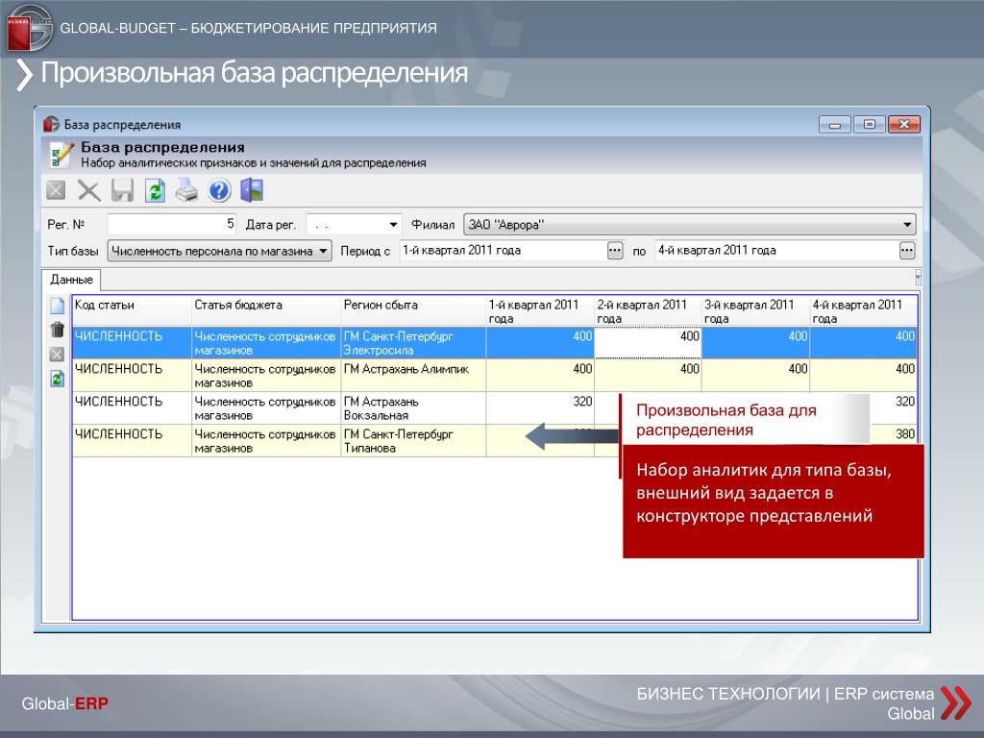Refresh grid data using side green icon

click(57, 379)
